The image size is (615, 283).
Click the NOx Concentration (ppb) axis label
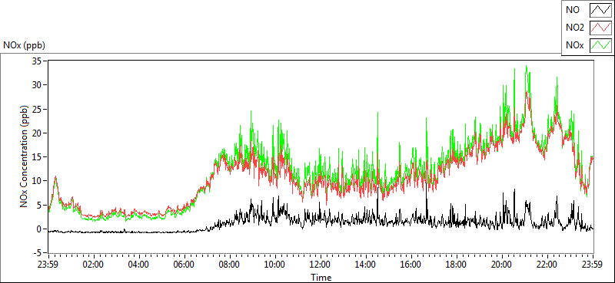tap(24, 156)
